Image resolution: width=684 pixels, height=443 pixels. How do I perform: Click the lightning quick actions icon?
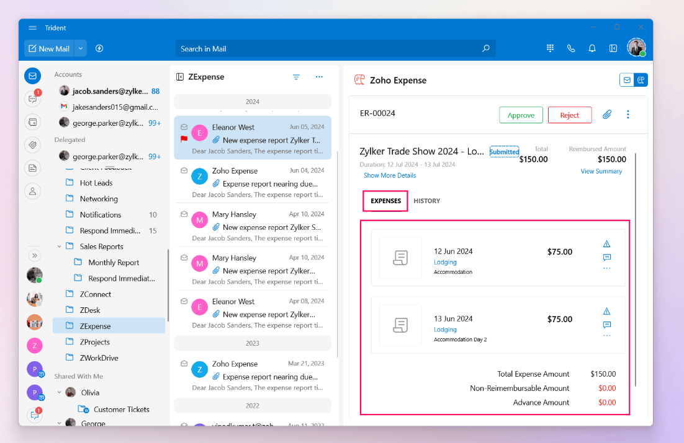click(x=99, y=48)
